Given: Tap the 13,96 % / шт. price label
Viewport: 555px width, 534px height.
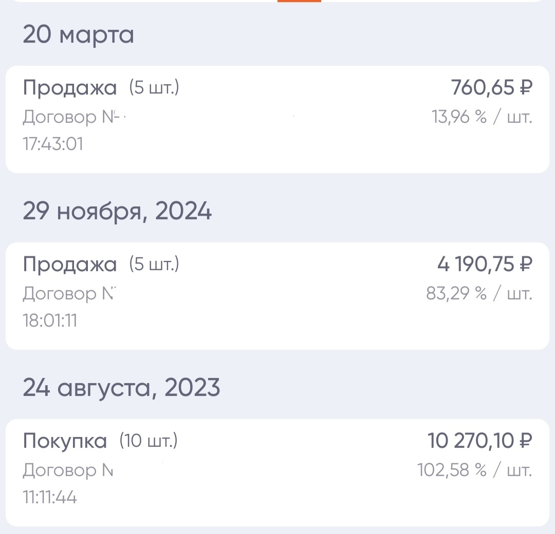Looking at the screenshot, I should coord(483,117).
